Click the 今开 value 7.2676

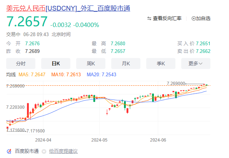pyautogui.click(x=32, y=43)
